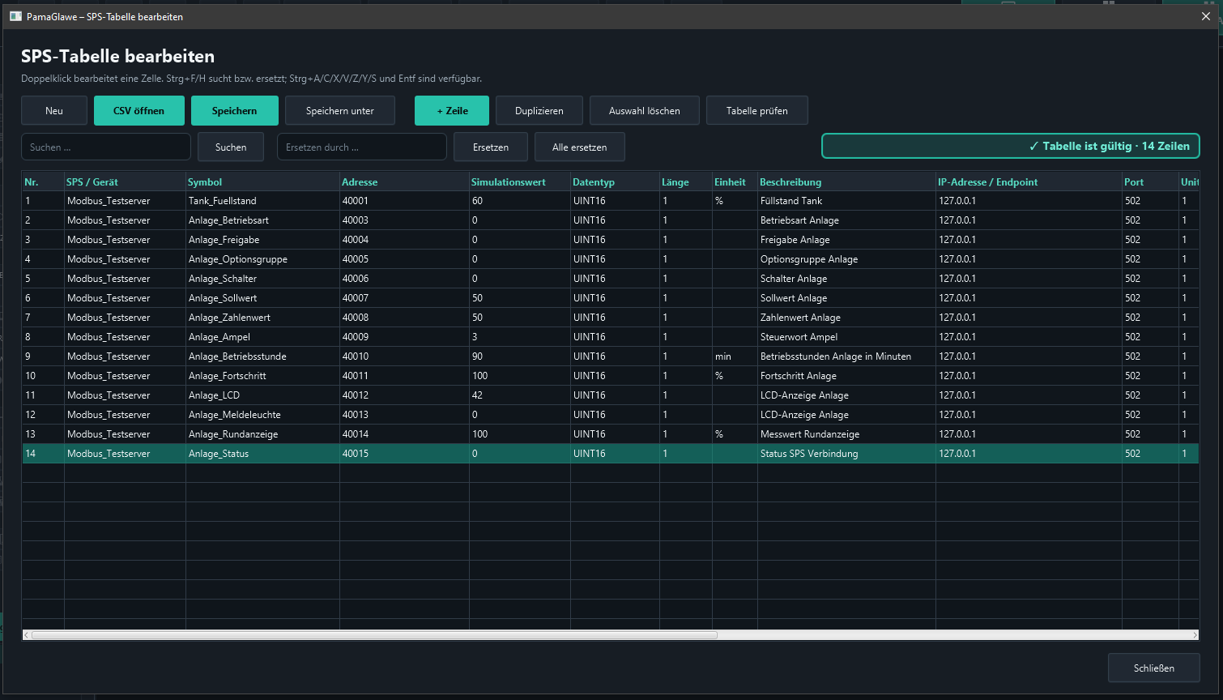Screen dimensions: 1223x700
Task: Select the Anlage_Meldeleuchte symbol cell
Action: 263,415
